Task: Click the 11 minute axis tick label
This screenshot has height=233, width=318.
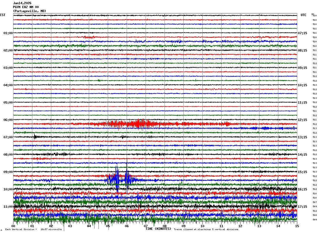Action: pyautogui.click(x=222, y=226)
